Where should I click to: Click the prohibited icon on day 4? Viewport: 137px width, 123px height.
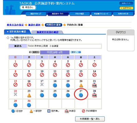point(55,65)
